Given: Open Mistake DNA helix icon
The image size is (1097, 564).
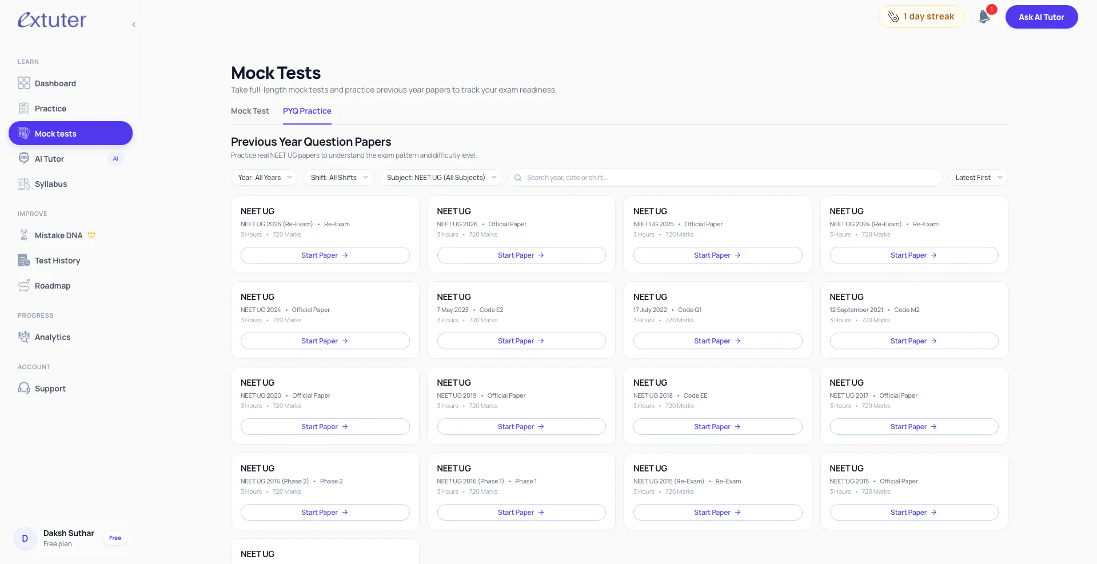Looking at the screenshot, I should point(24,235).
